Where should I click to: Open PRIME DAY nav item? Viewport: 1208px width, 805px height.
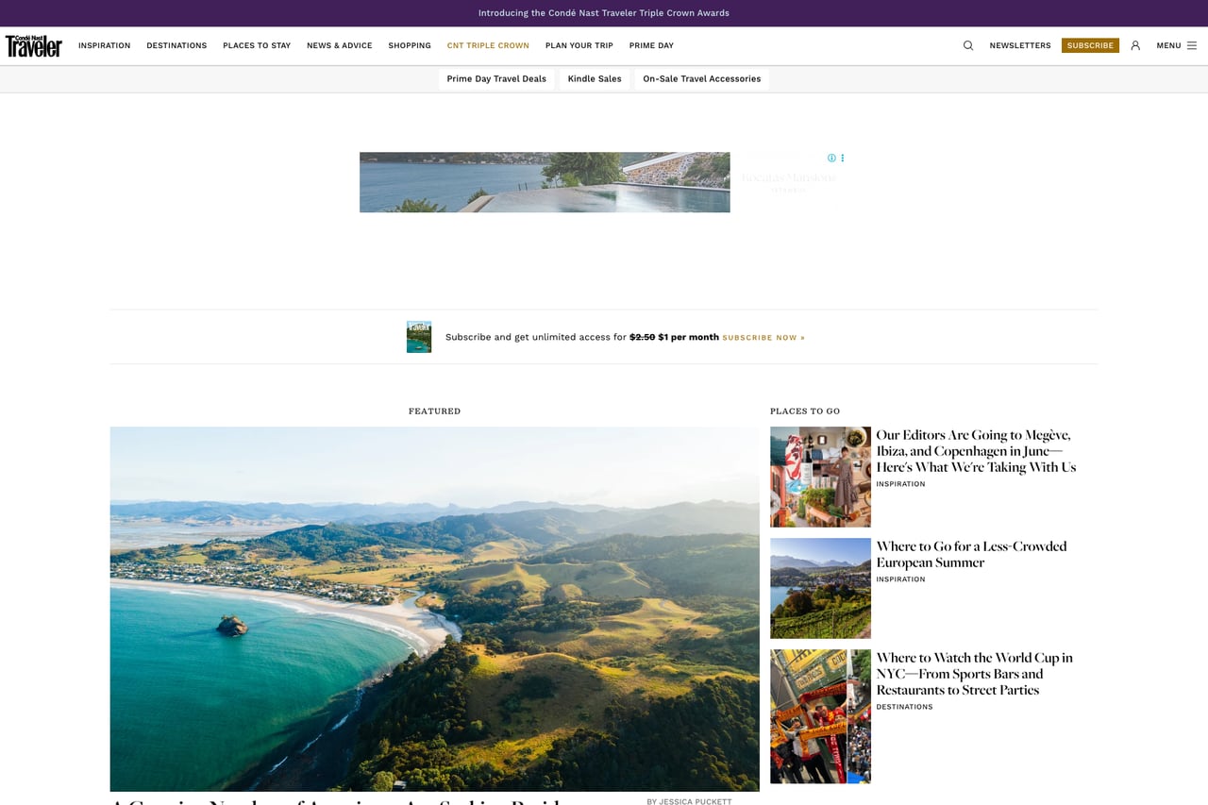[x=651, y=45]
